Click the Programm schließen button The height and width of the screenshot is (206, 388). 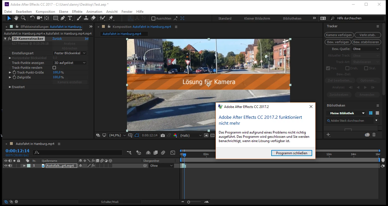coord(291,153)
